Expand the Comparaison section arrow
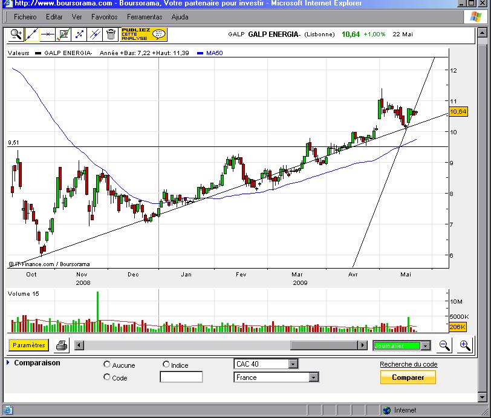This screenshot has width=491, height=418. pos(8,362)
